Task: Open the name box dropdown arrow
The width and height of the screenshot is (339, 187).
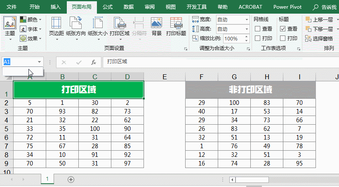Action: 40,62
